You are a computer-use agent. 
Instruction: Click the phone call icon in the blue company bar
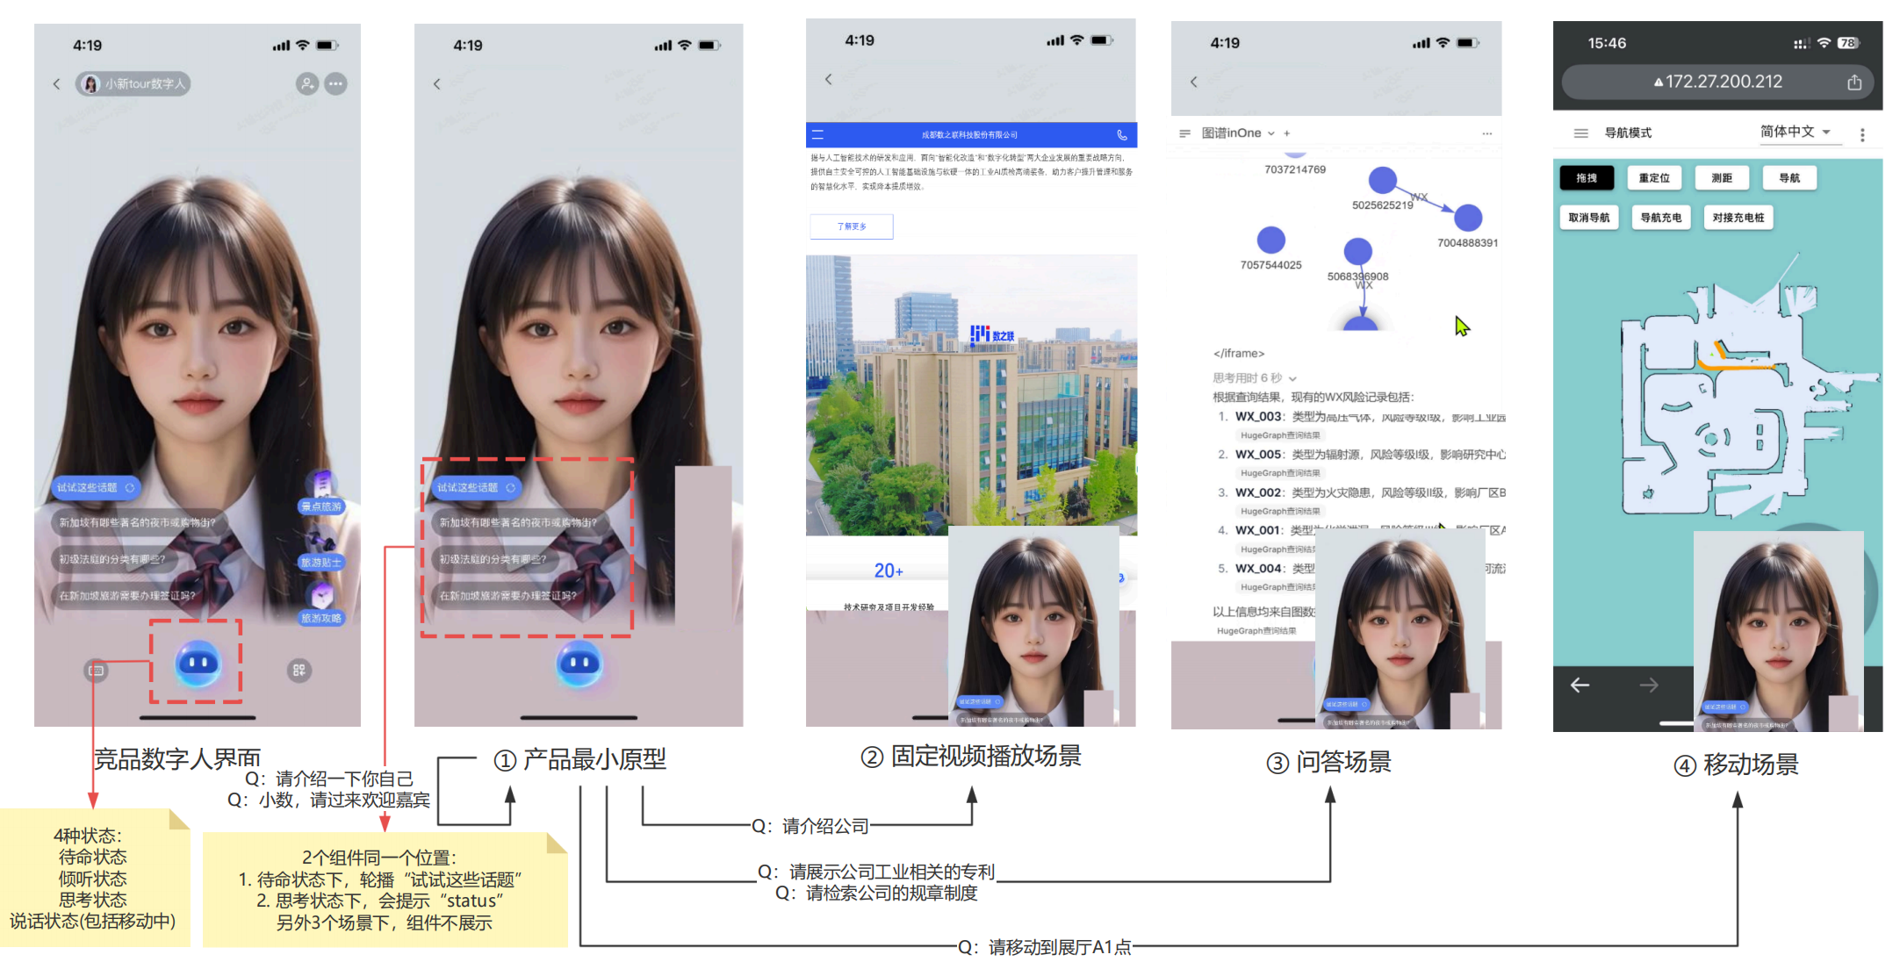pyautogui.click(x=1121, y=135)
